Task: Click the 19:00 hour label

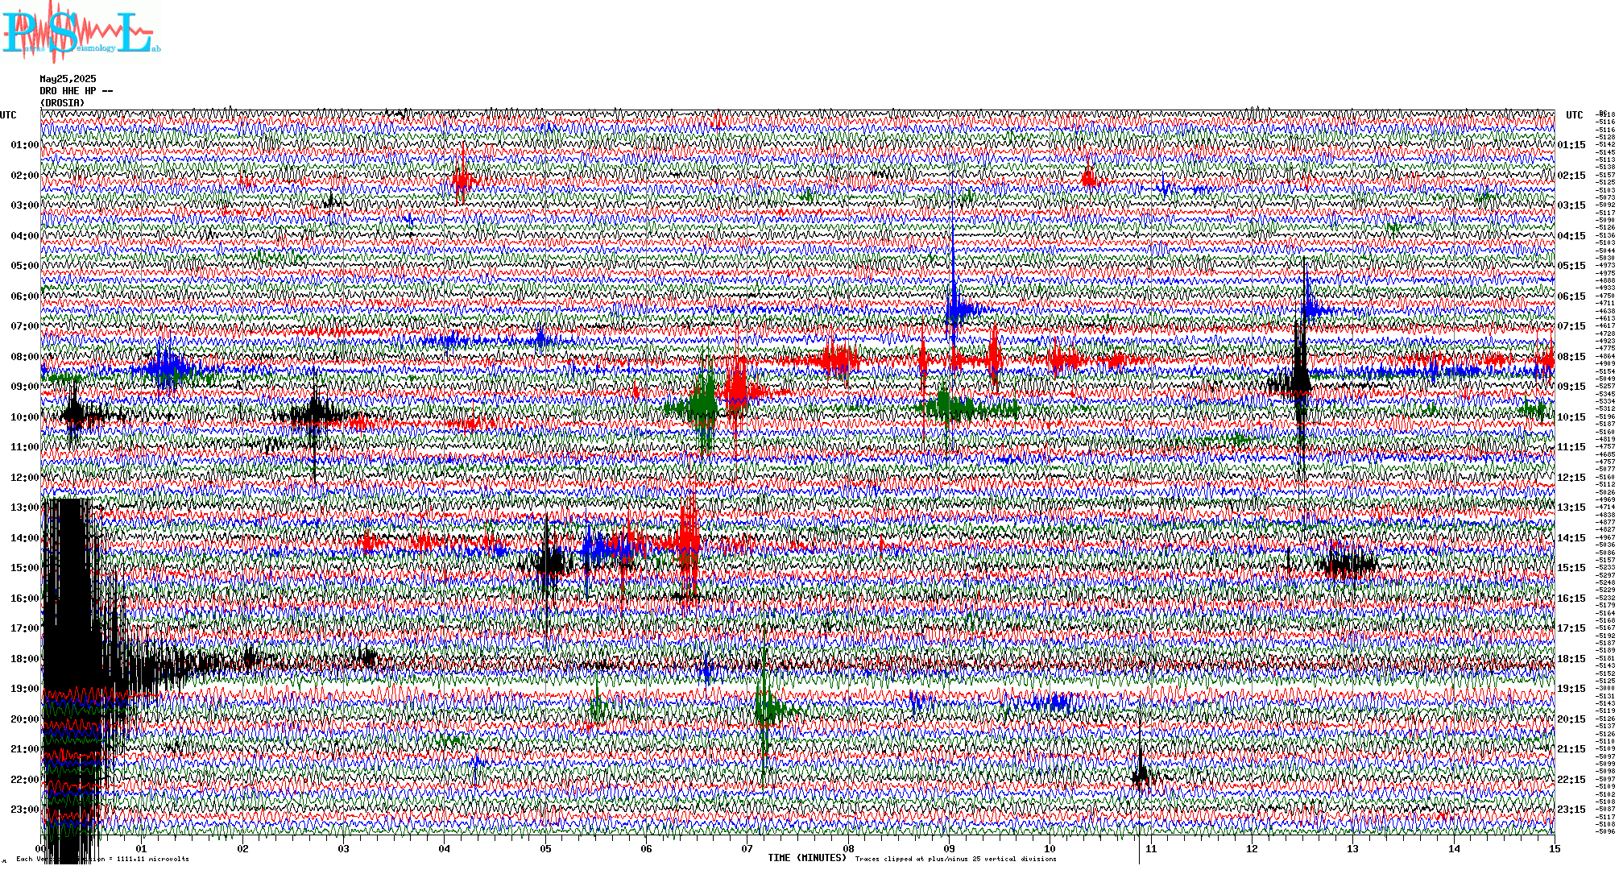Action: [x=25, y=689]
